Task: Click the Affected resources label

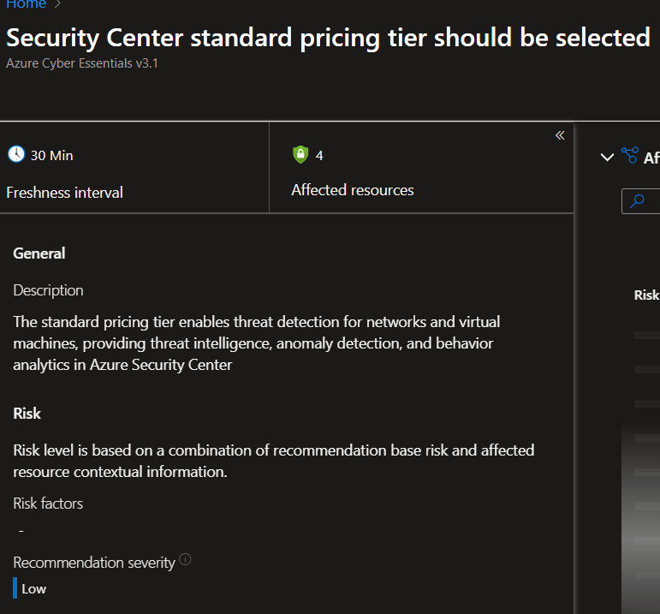Action: [352, 190]
